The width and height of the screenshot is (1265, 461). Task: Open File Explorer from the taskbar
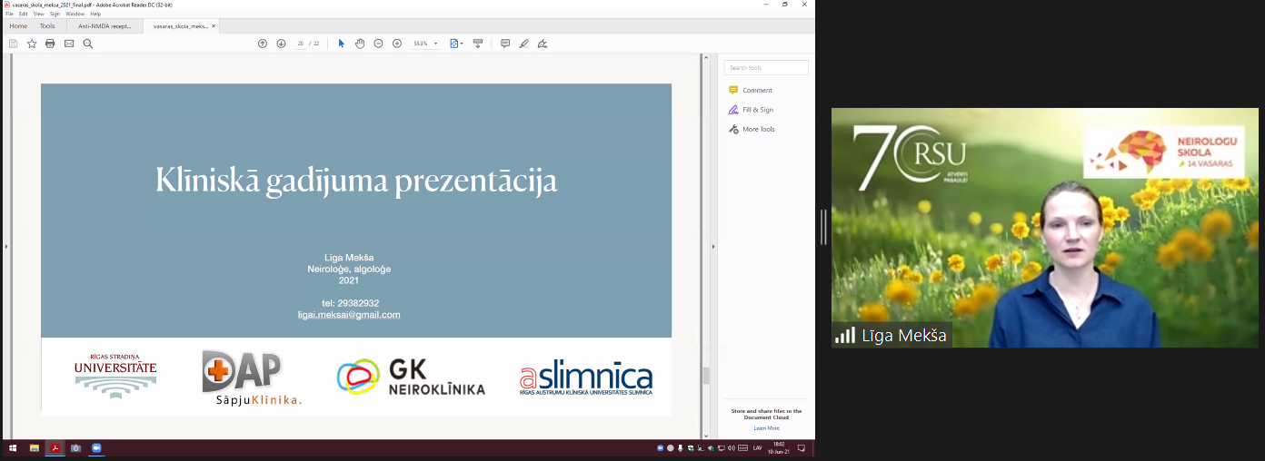click(35, 448)
